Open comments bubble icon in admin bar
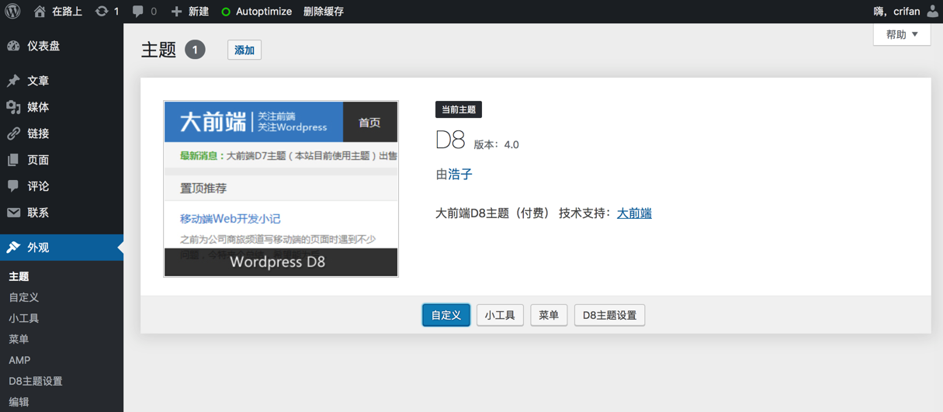 point(137,11)
